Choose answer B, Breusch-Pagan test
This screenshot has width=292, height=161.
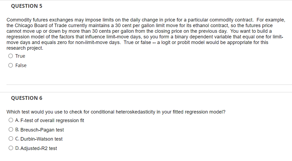11,129
